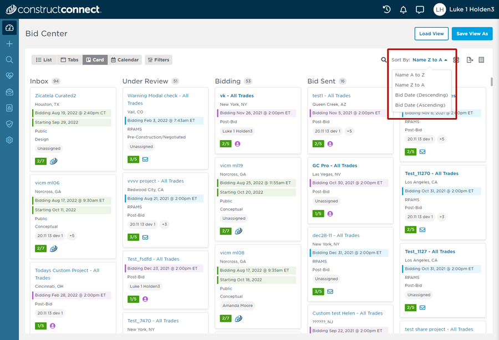Click person icon on Test_fsdfd card
The height and width of the screenshot is (340, 499).
point(145,299)
